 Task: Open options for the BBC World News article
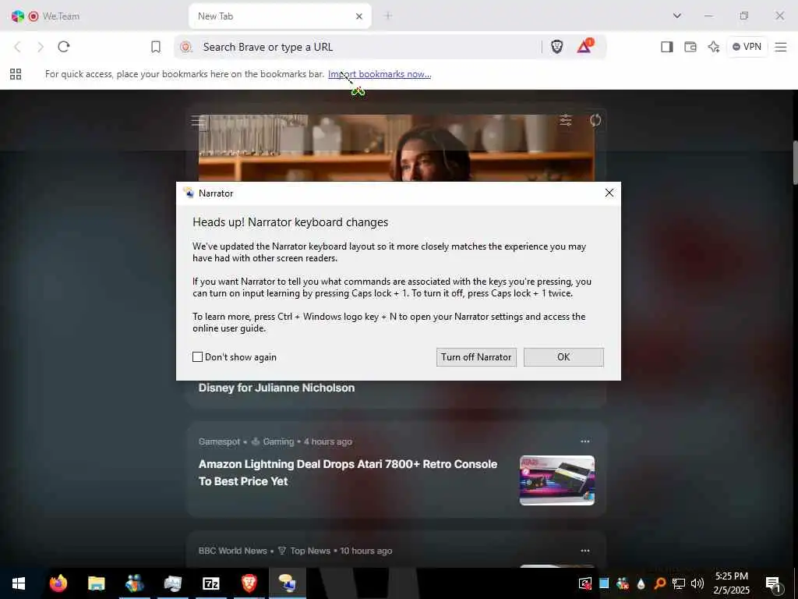[585, 551]
